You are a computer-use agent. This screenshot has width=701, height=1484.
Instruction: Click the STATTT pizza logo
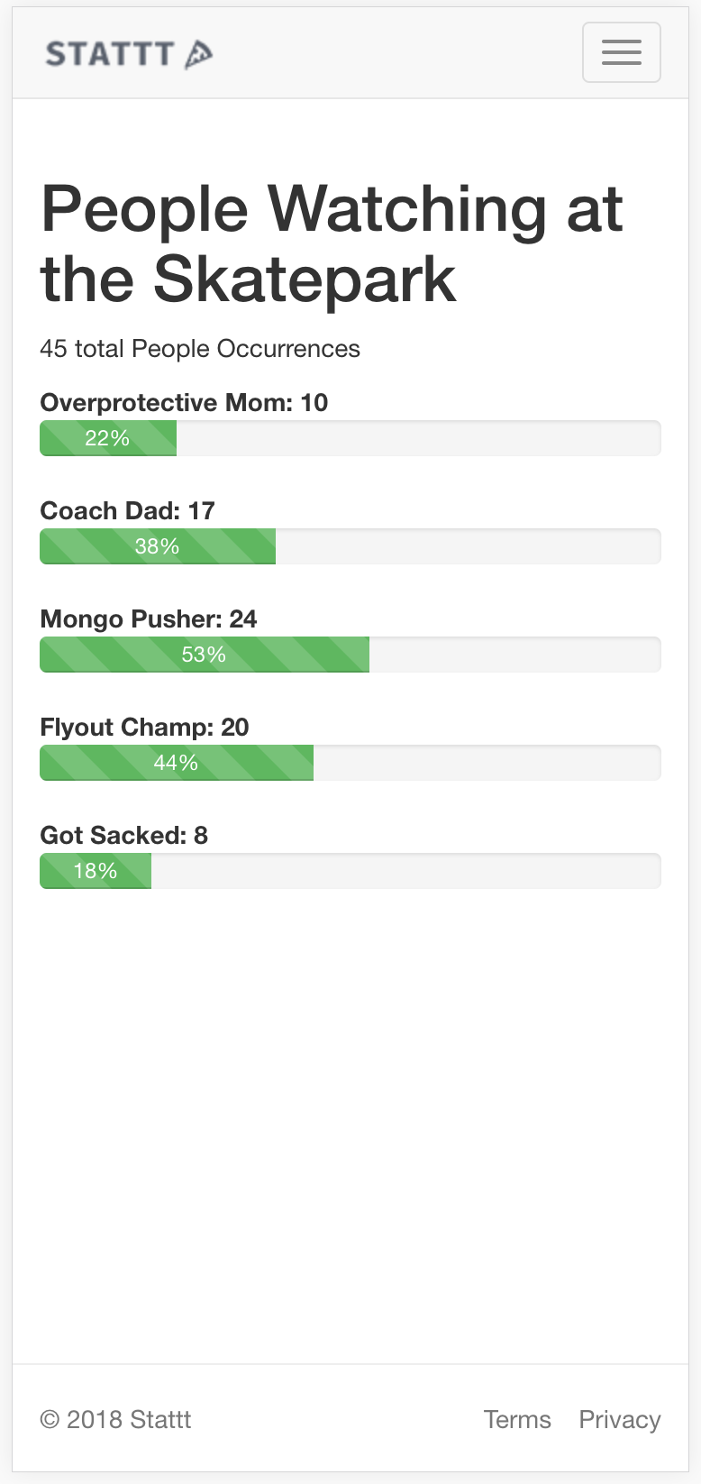click(130, 54)
